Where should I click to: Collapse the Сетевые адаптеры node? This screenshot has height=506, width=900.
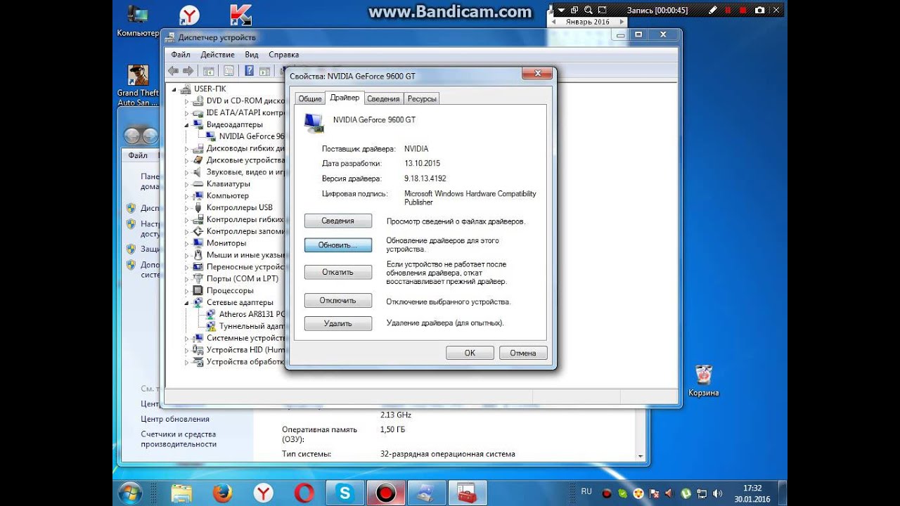coord(187,302)
